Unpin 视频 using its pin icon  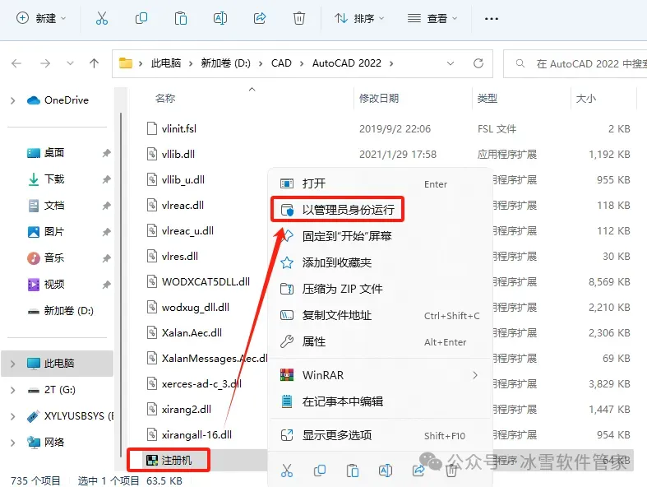[x=106, y=285]
